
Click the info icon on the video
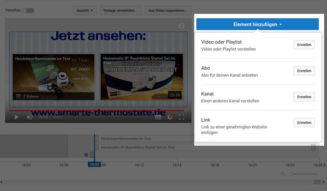182,26
